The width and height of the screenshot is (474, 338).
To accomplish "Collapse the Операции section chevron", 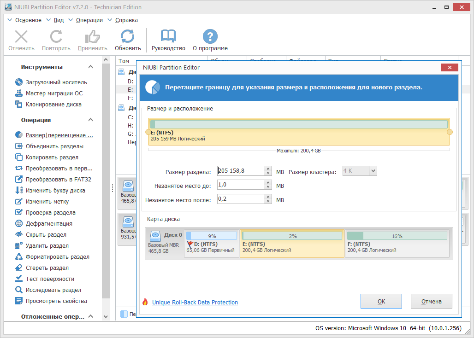I will coord(91,120).
